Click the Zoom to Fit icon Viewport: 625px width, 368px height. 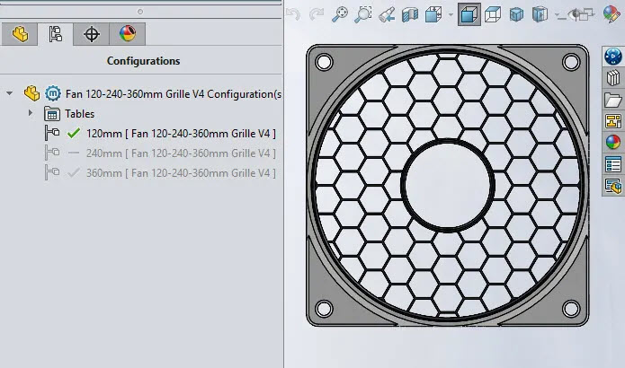(x=340, y=14)
